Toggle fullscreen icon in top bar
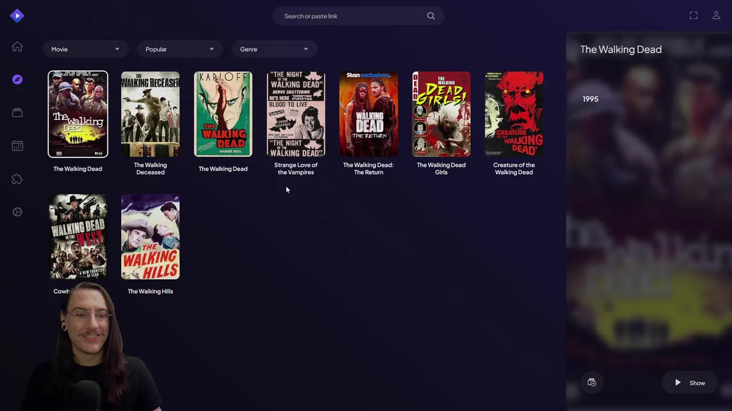This screenshot has height=411, width=732. pos(693,15)
